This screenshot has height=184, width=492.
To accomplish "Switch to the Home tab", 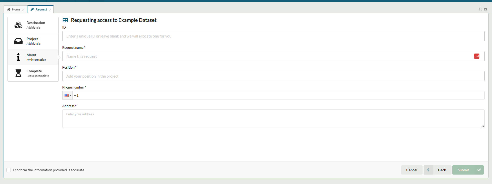I will coord(14,9).
